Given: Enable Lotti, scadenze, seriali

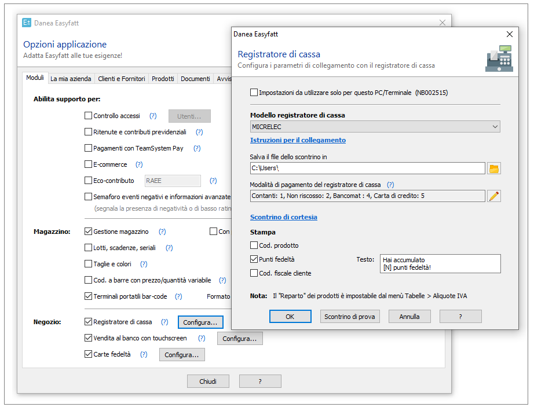Looking at the screenshot, I should (x=88, y=247).
